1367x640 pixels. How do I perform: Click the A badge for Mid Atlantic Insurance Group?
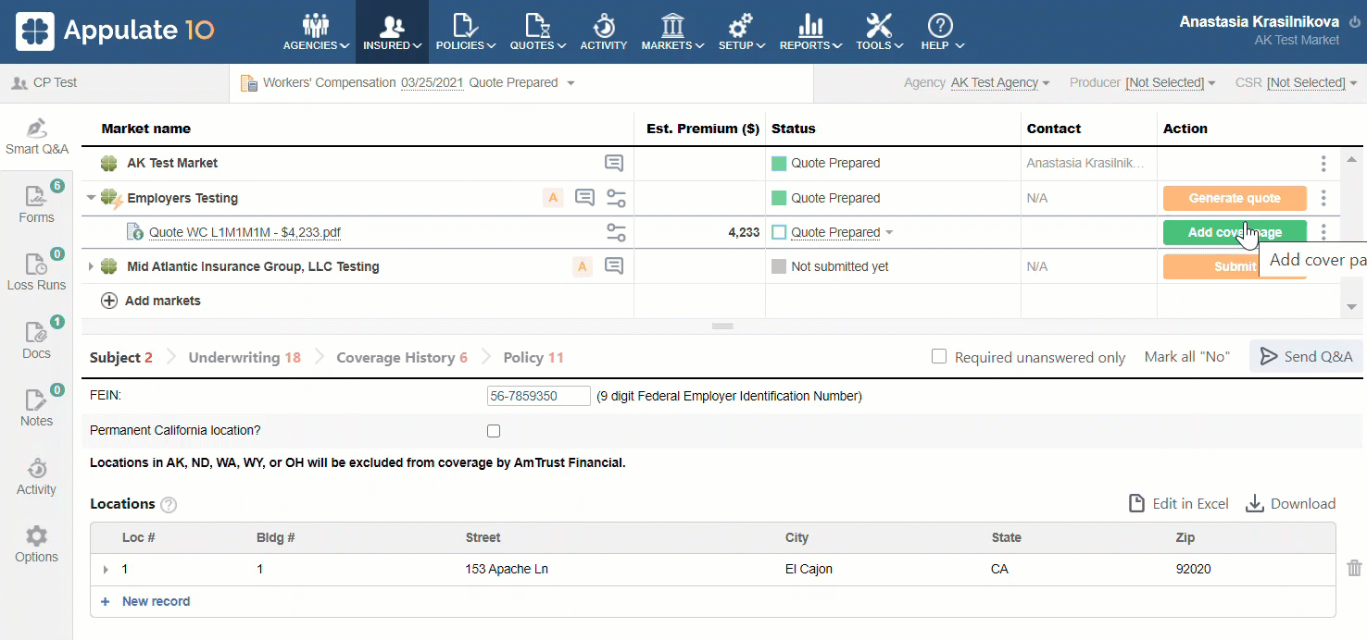pos(583,266)
